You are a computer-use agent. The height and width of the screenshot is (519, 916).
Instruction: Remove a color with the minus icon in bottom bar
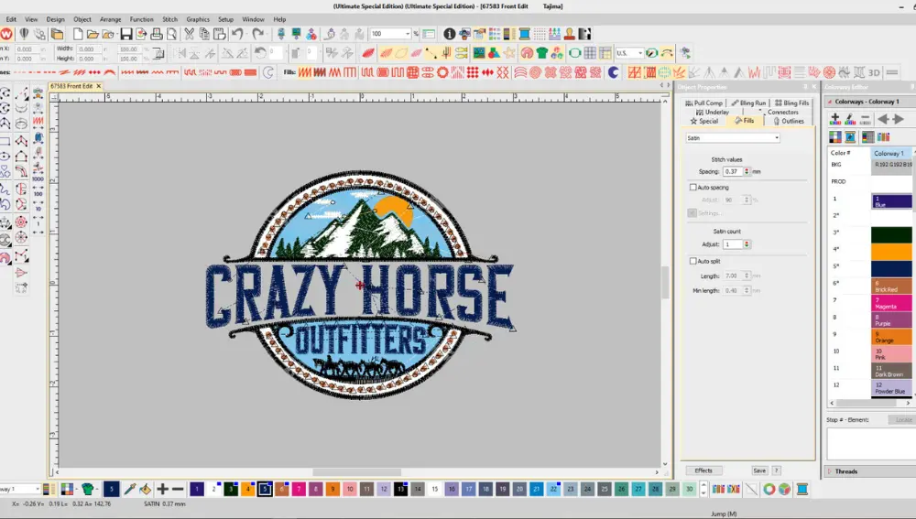pyautogui.click(x=179, y=489)
